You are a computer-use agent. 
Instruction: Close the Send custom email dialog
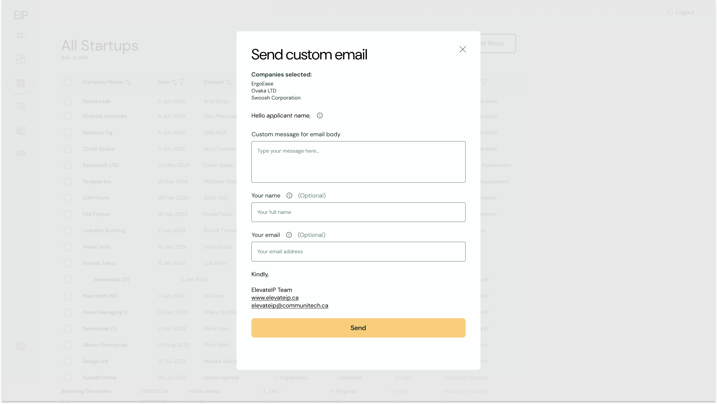click(463, 49)
